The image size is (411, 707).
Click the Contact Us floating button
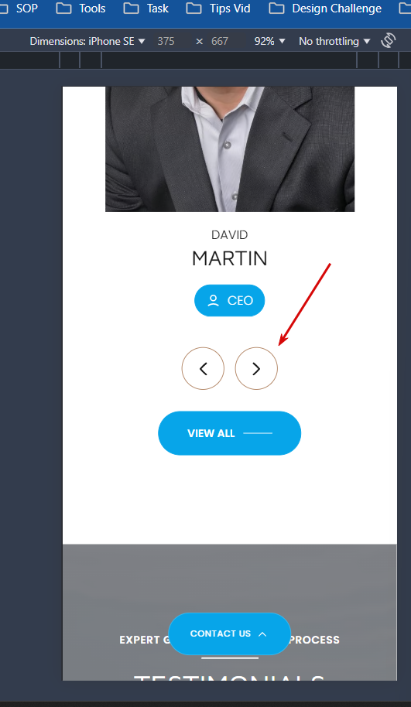pos(229,634)
